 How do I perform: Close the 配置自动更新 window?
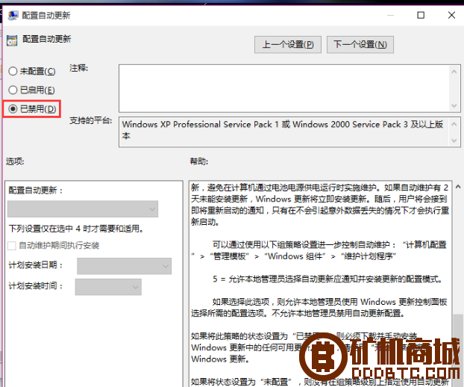tap(451, 15)
